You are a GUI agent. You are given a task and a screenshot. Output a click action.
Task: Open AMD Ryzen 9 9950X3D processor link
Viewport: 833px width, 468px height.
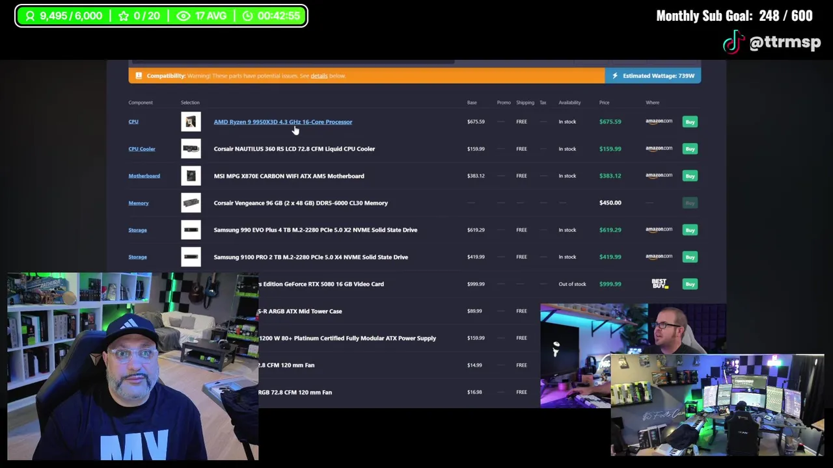283,122
